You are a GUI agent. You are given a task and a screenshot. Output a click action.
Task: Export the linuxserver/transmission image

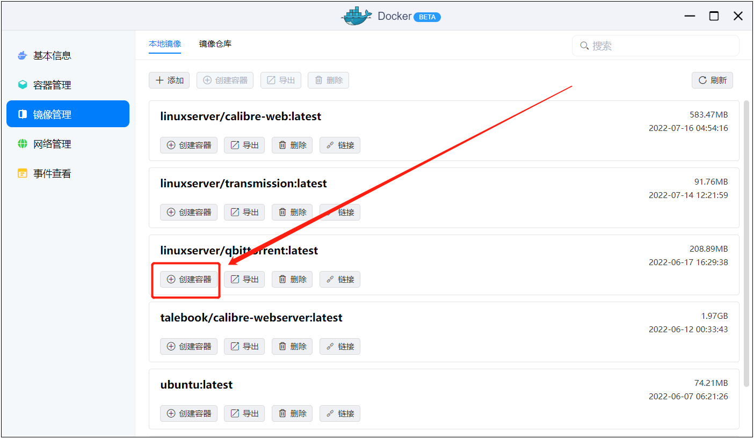pos(244,213)
